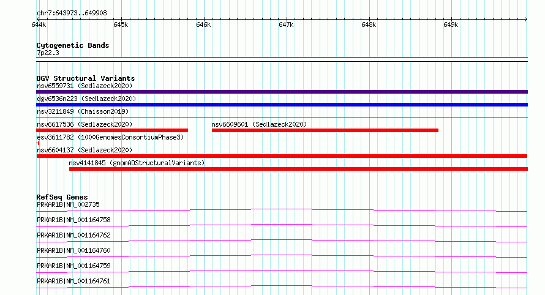Click the nsv6604137 (Sedlazeck2020) label
This screenshot has width=545, height=295.
tap(85, 150)
